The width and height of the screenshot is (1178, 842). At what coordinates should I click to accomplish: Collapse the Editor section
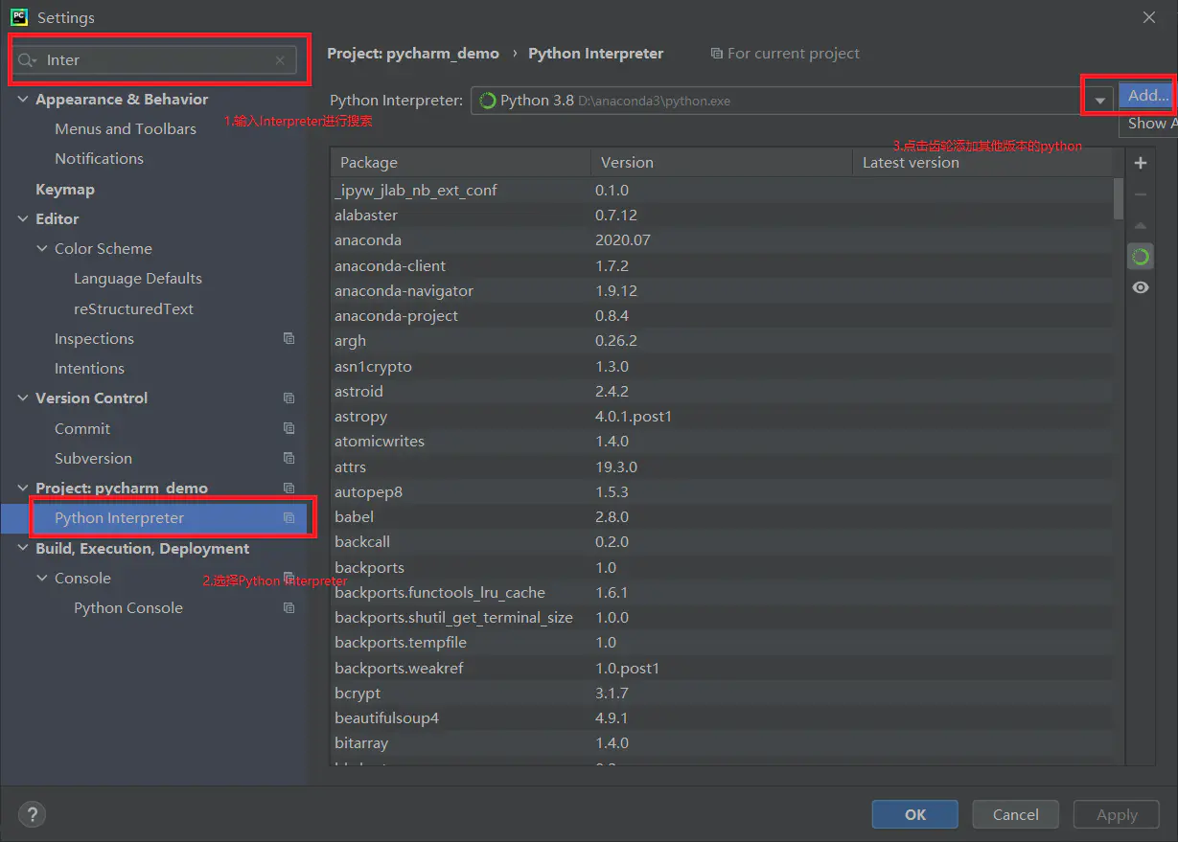pos(24,219)
